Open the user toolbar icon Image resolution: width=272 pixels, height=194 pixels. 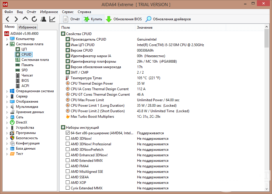43,19
